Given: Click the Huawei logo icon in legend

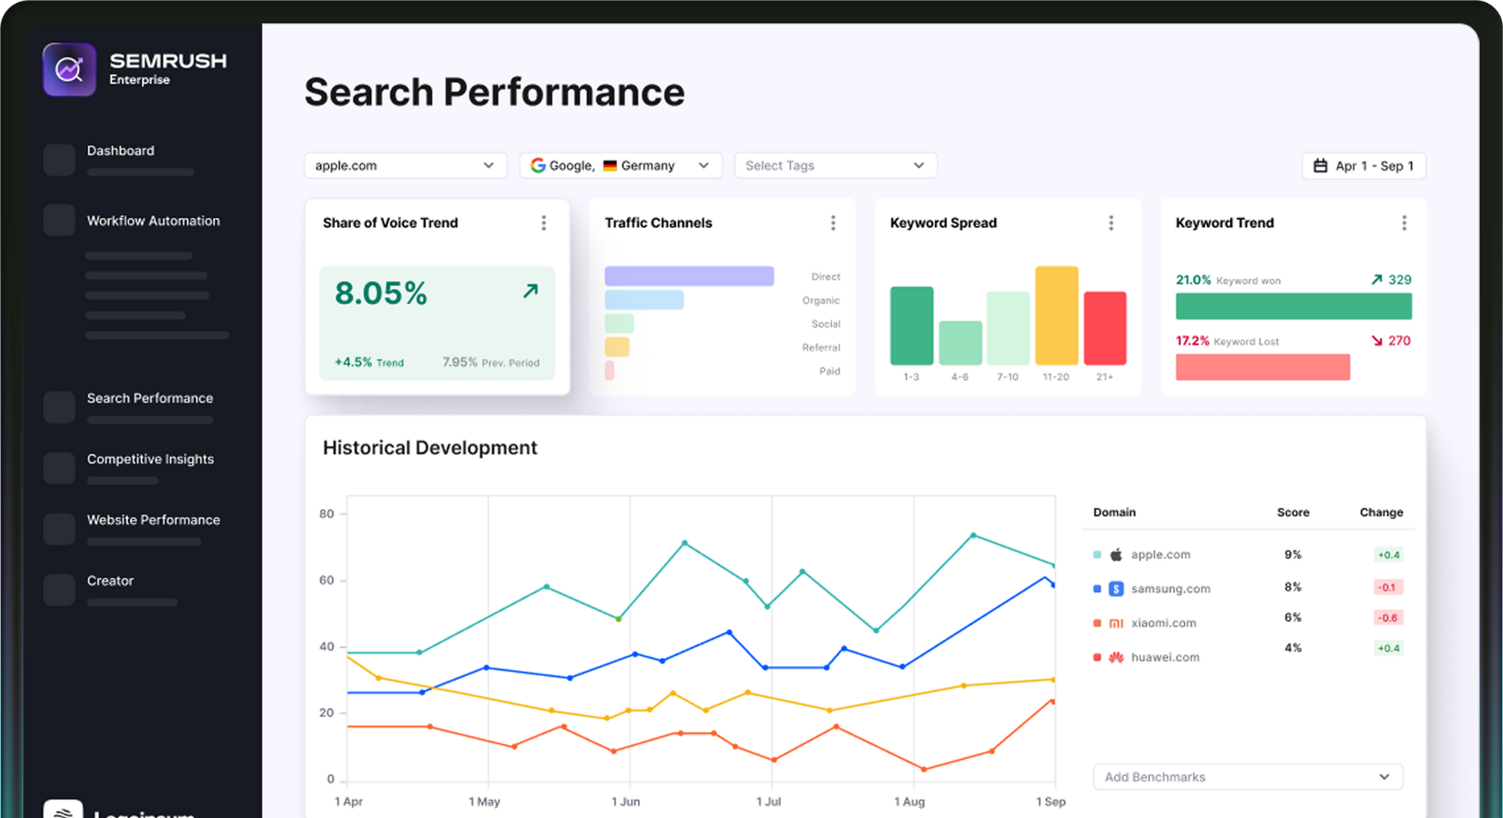Looking at the screenshot, I should (1116, 657).
